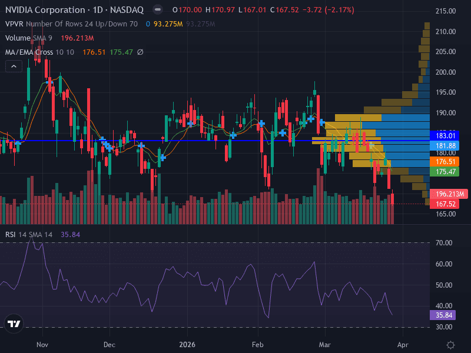This screenshot has width=471, height=353.
Task: Click the MA/EMA Cross empty-set symbol
Action: [140, 52]
